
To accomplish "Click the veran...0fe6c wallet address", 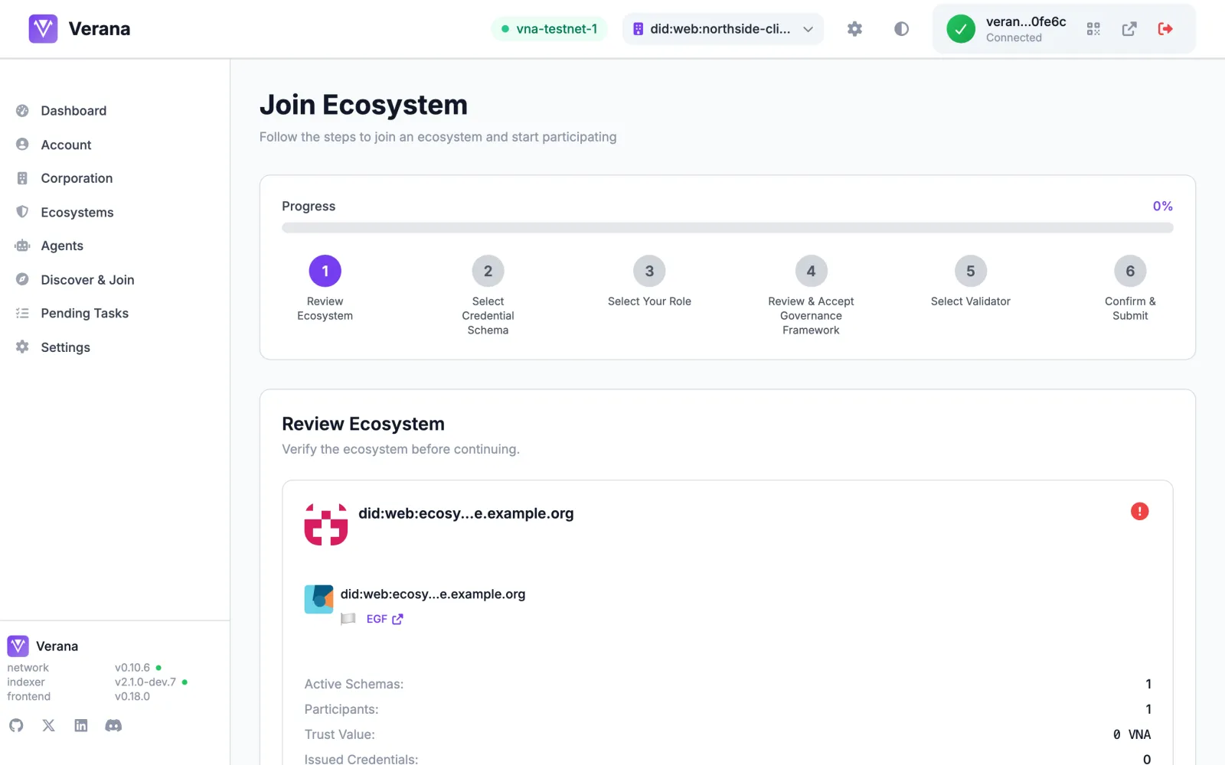I will (x=1026, y=21).
